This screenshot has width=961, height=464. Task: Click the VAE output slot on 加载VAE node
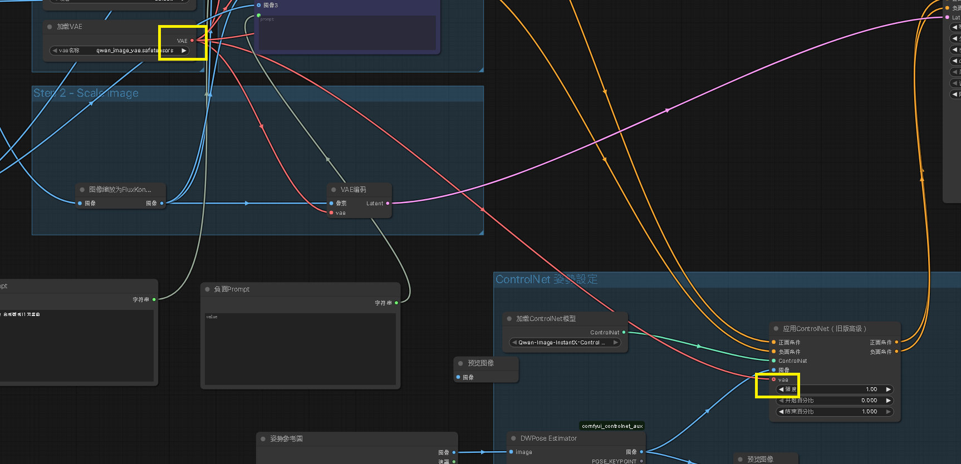[x=192, y=41]
